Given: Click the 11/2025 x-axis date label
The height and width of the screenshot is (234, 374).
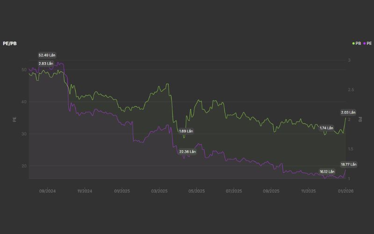Looking at the screenshot, I should [309, 191].
